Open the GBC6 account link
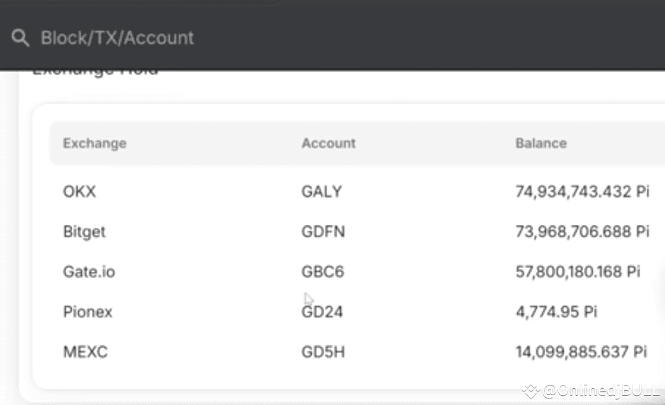Viewport: 665px width, 405px height. pos(322,272)
